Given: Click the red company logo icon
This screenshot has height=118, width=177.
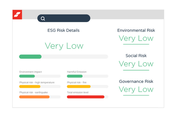Looking at the screenshot, I should pos(17,14).
